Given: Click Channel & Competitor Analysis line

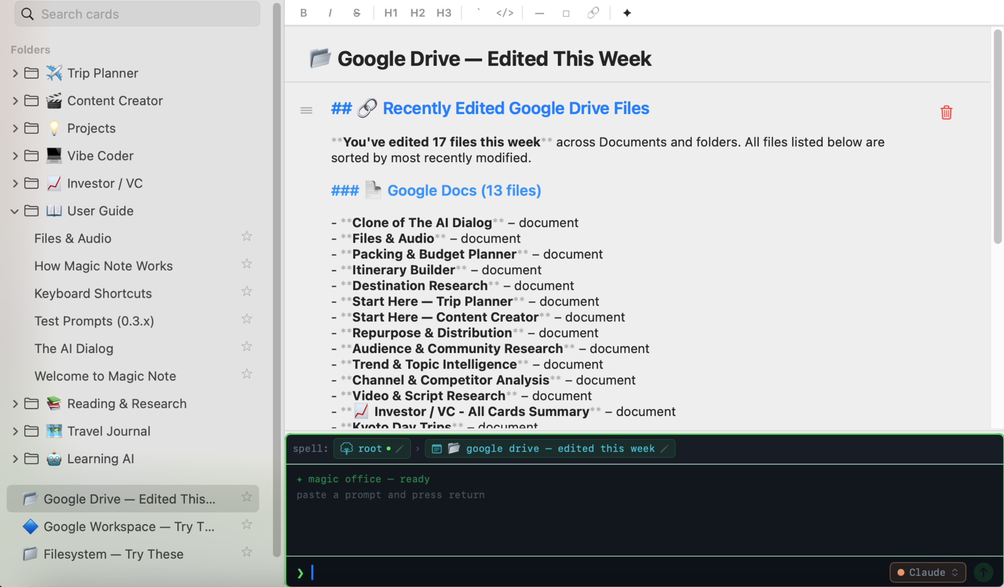Looking at the screenshot, I should point(483,380).
